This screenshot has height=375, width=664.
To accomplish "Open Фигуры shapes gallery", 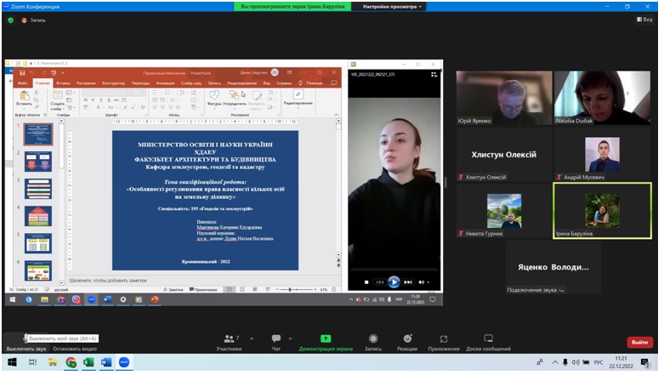I will tap(215, 98).
